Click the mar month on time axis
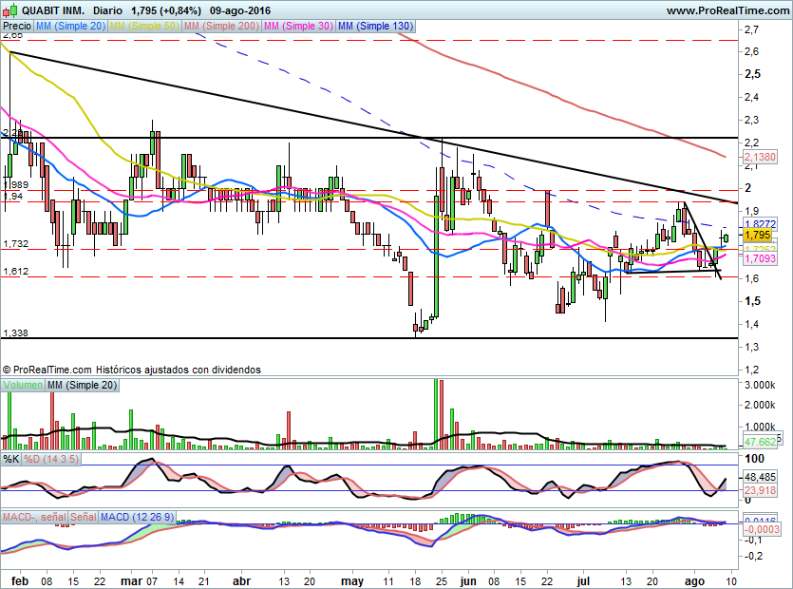 pyautogui.click(x=131, y=581)
